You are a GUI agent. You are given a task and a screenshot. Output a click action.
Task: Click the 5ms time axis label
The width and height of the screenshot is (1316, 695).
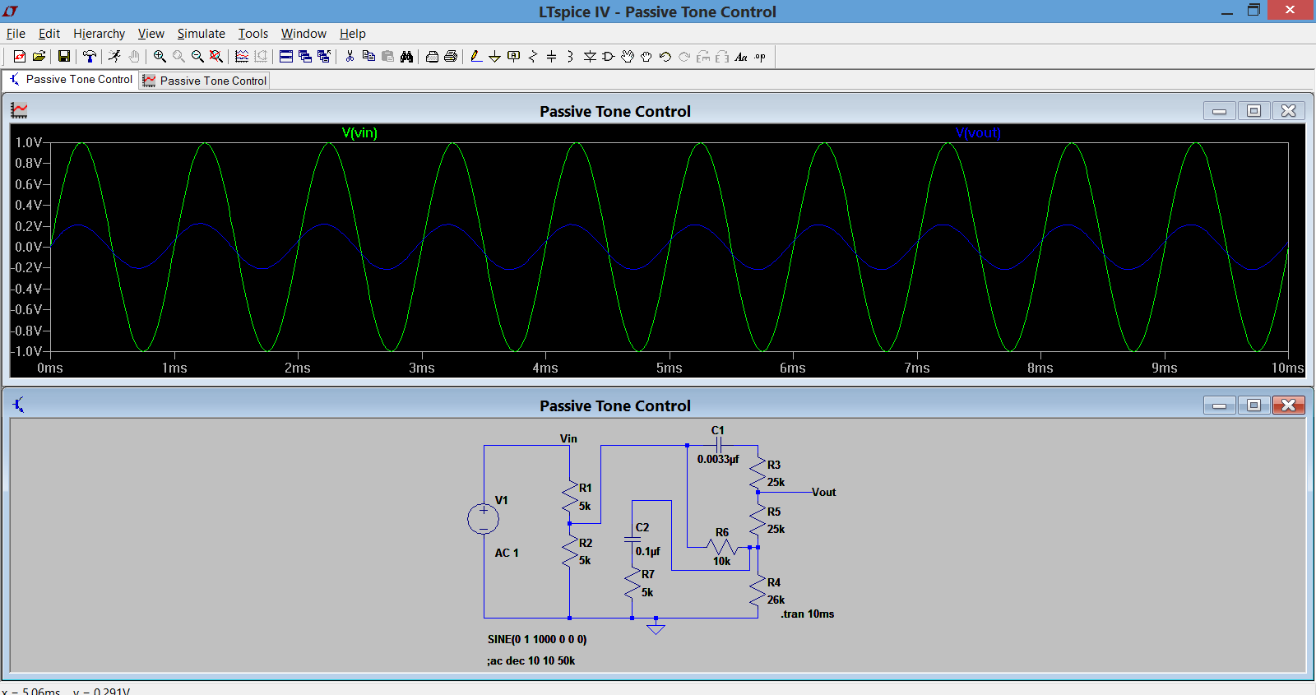coord(669,368)
